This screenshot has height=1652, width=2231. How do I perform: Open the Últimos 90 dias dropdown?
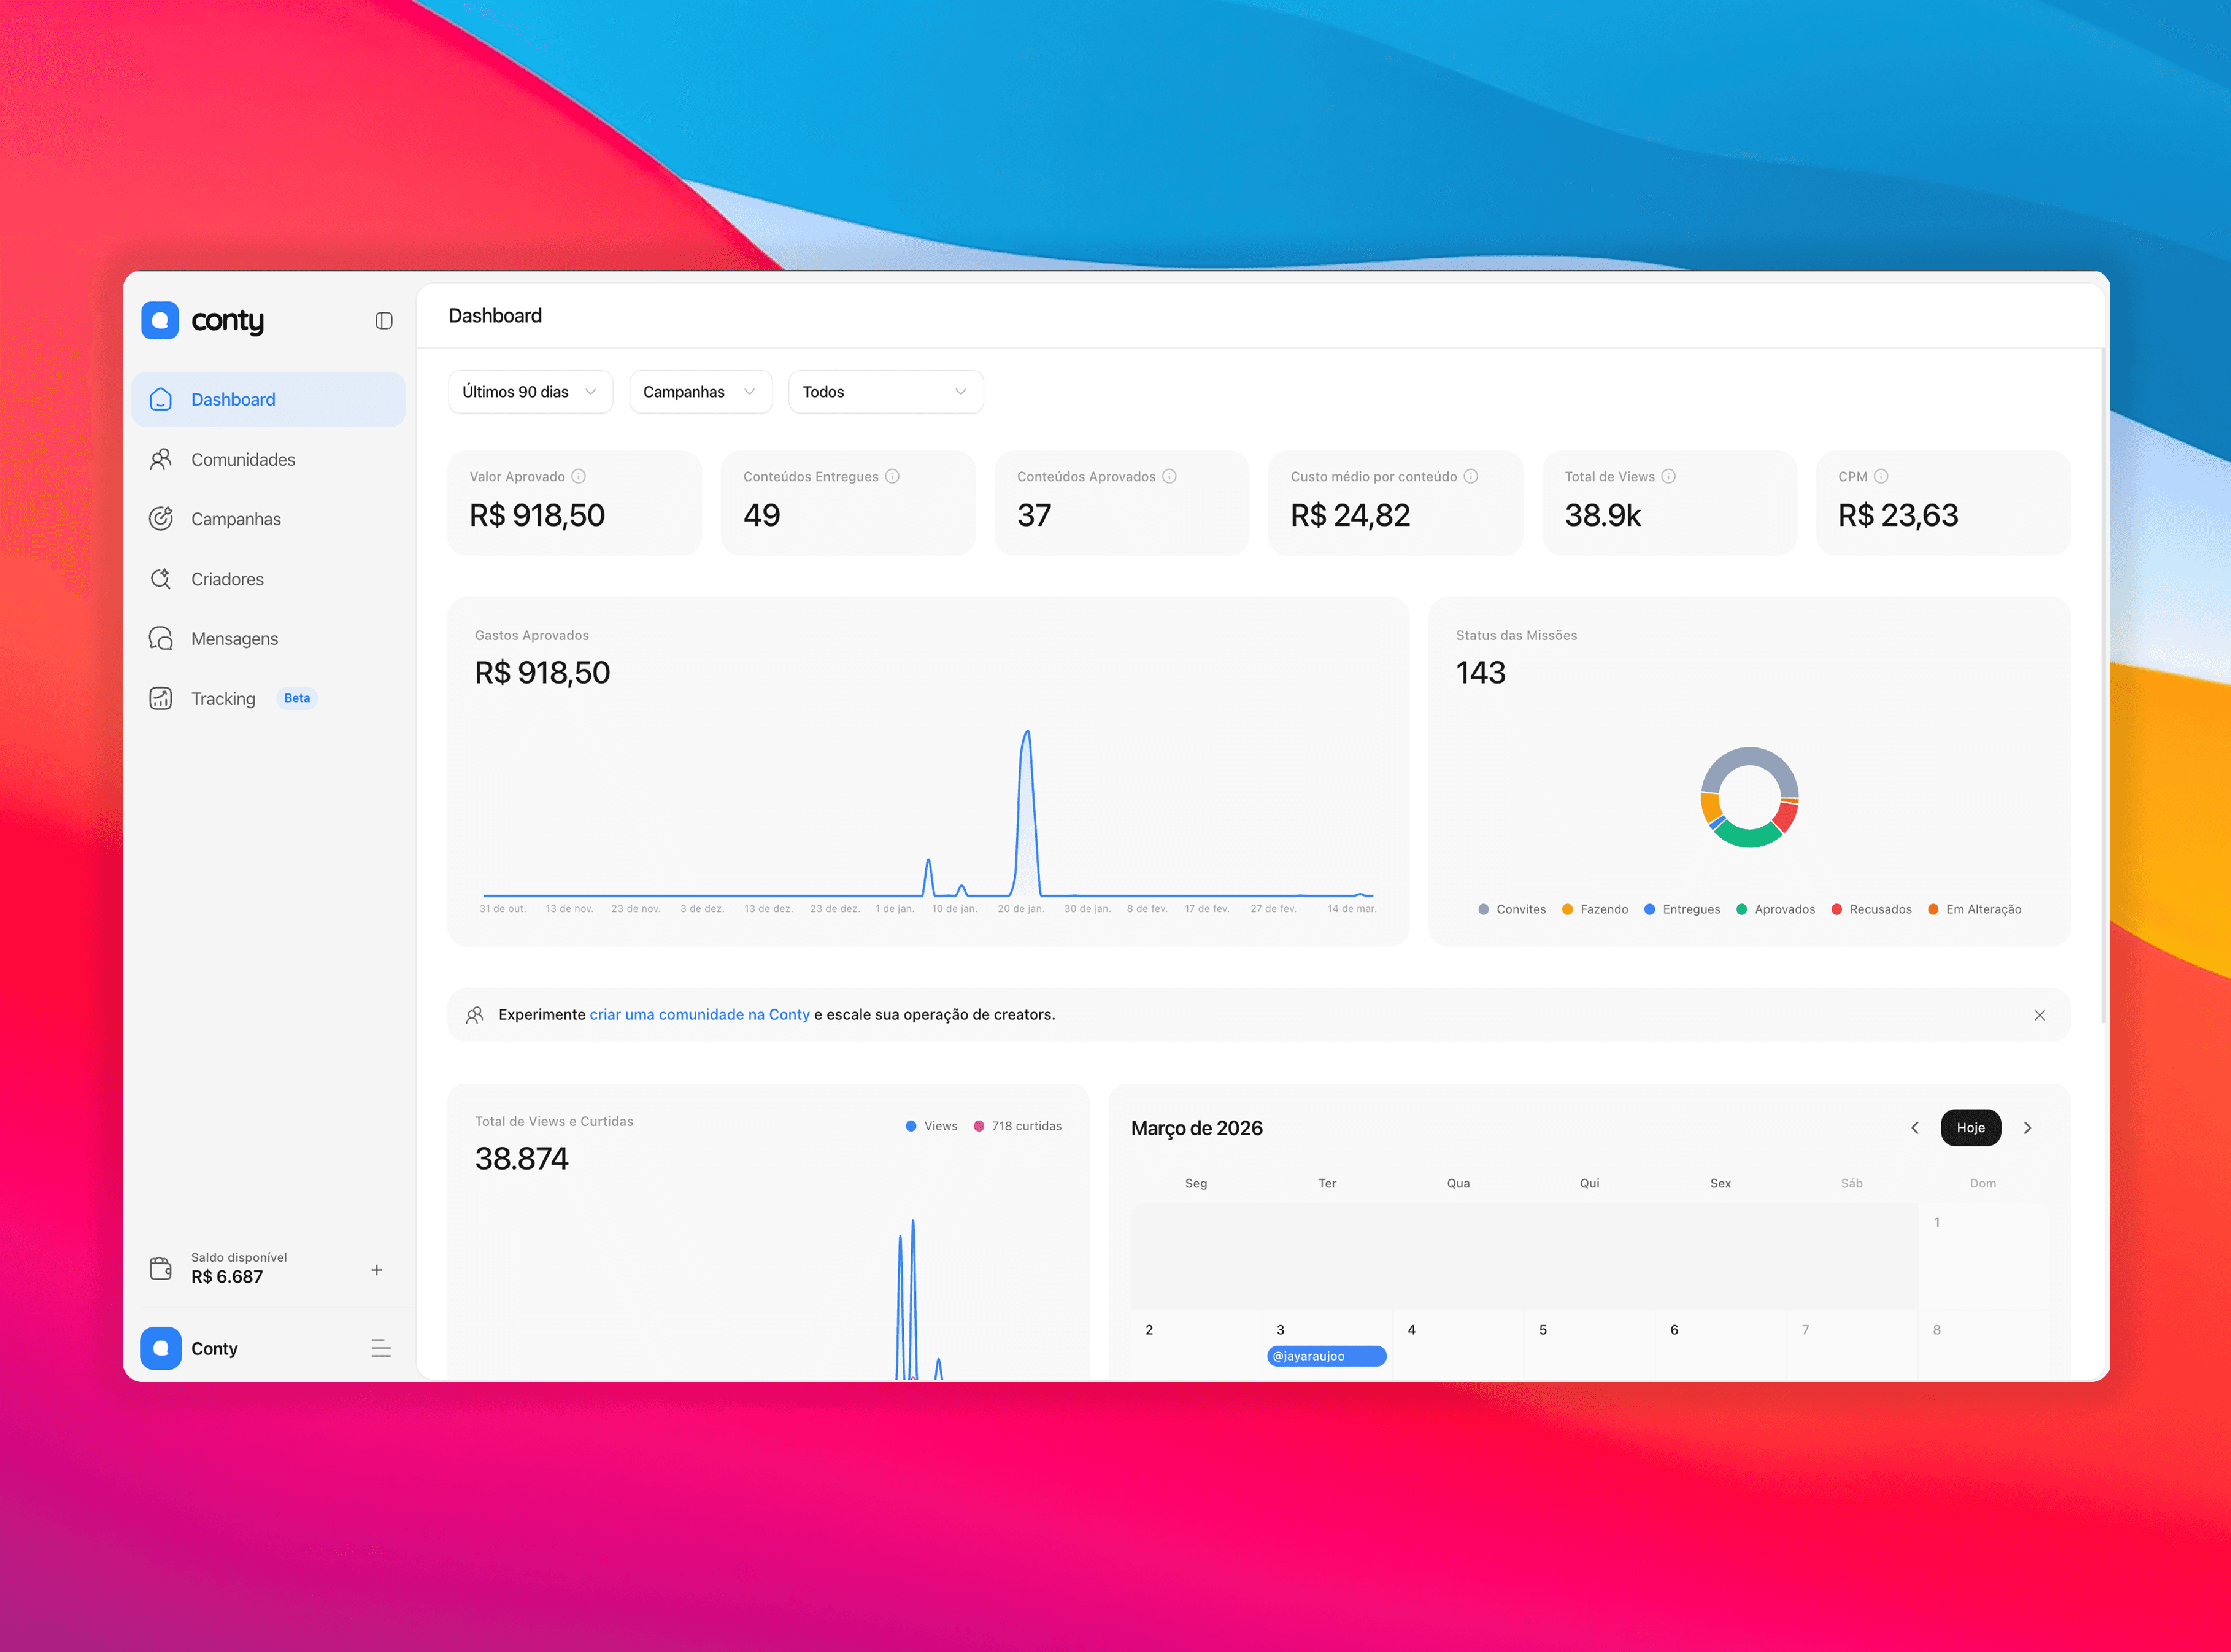530,392
